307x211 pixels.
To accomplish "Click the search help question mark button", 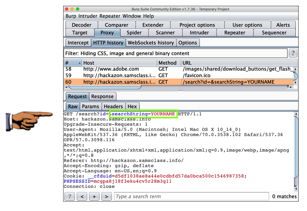I will 70,196.
